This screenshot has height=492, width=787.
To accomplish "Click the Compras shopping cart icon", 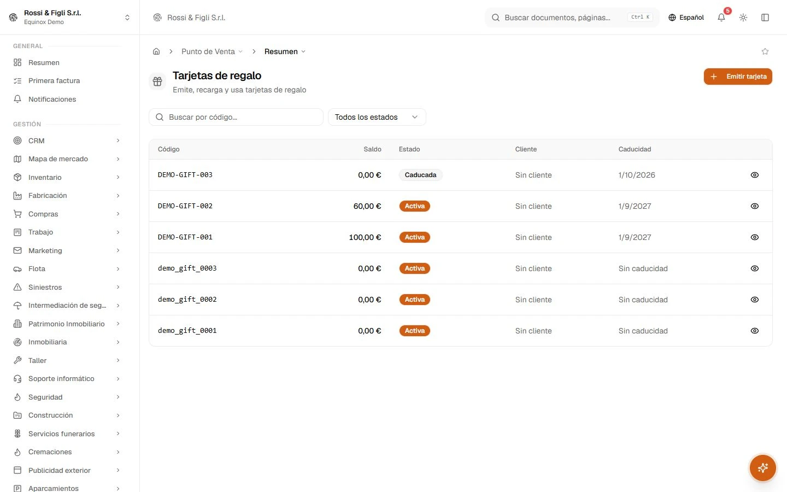I will coord(17,214).
